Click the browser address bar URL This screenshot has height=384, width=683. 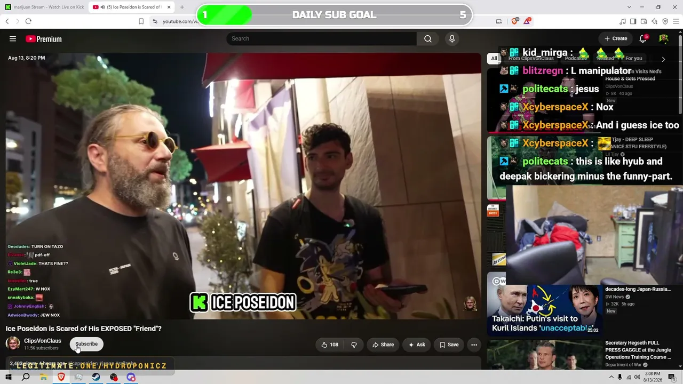180,21
